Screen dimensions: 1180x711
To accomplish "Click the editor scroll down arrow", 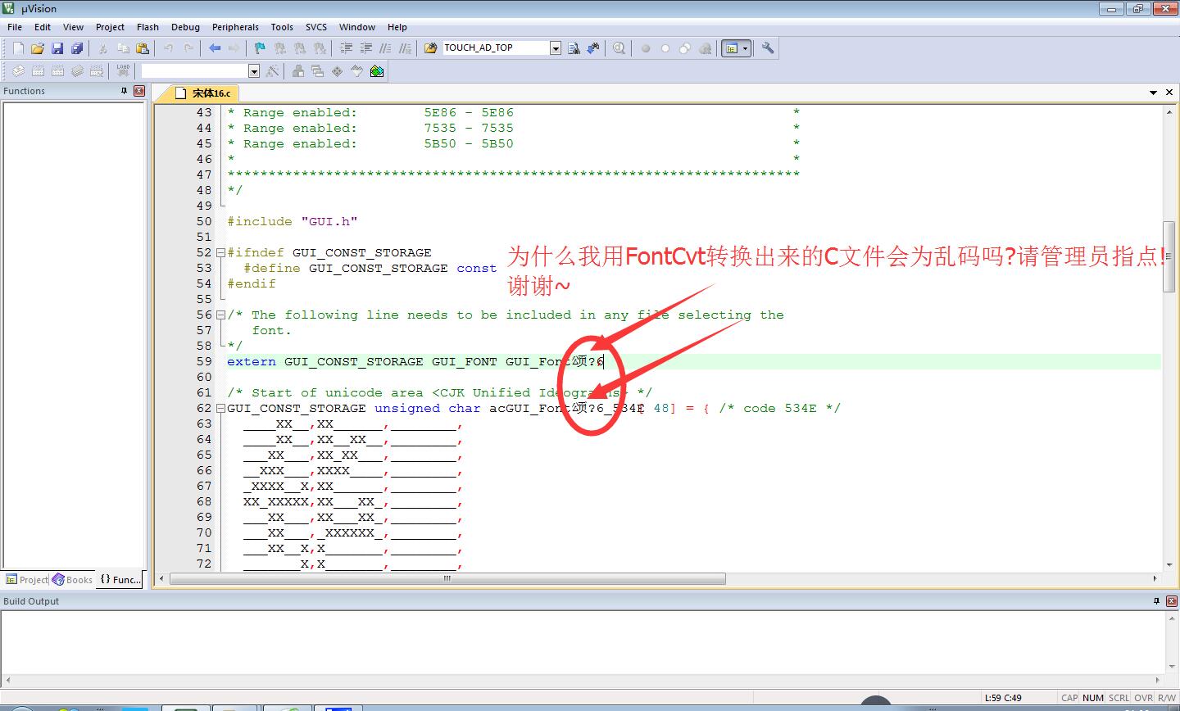I will 1169,564.
